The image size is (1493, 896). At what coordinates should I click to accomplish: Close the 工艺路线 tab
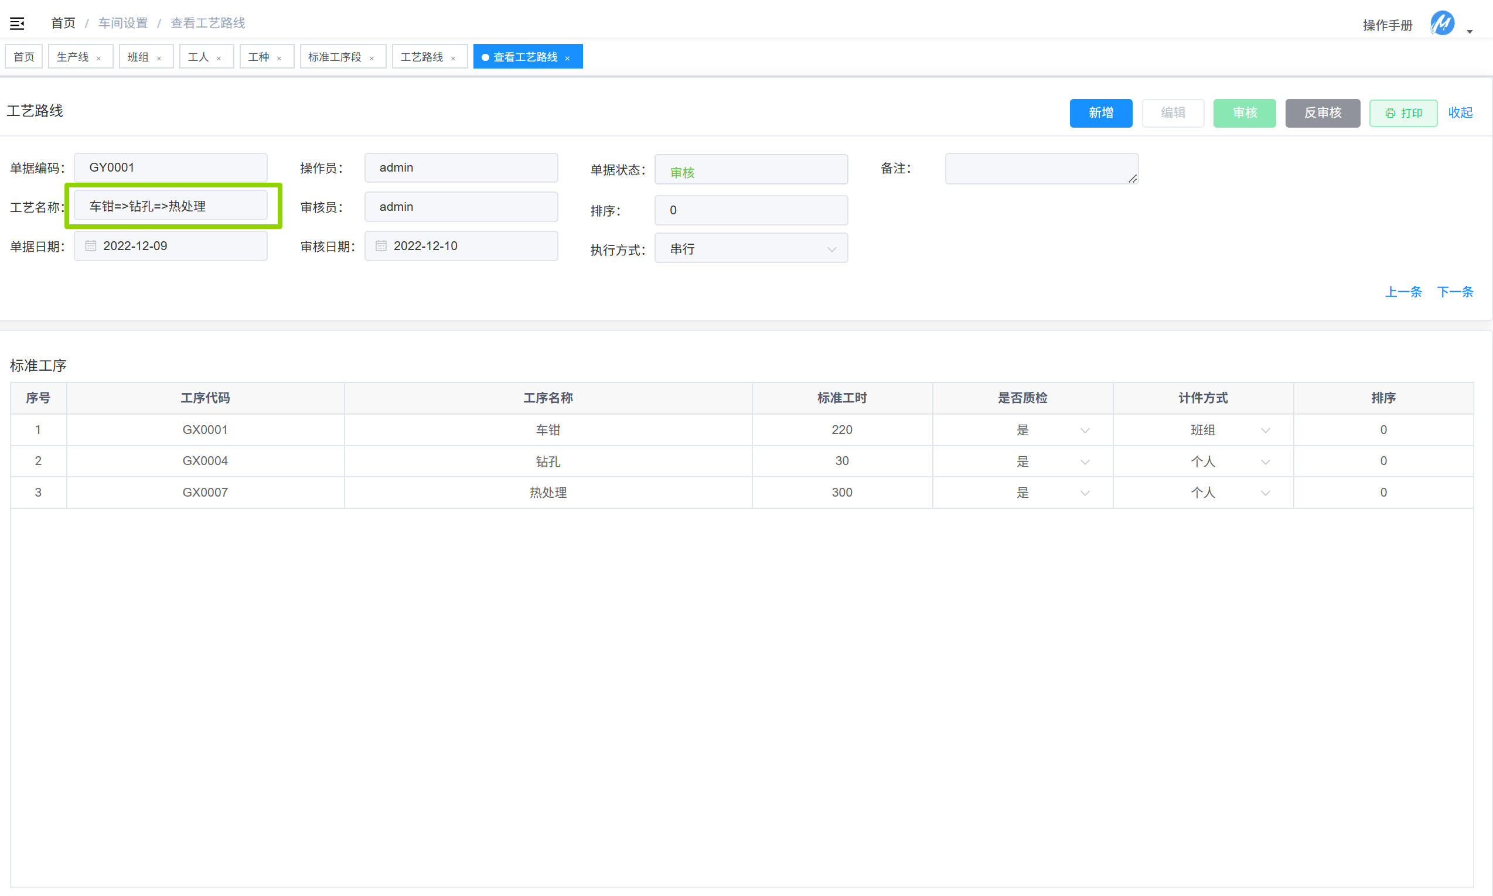pyautogui.click(x=453, y=59)
